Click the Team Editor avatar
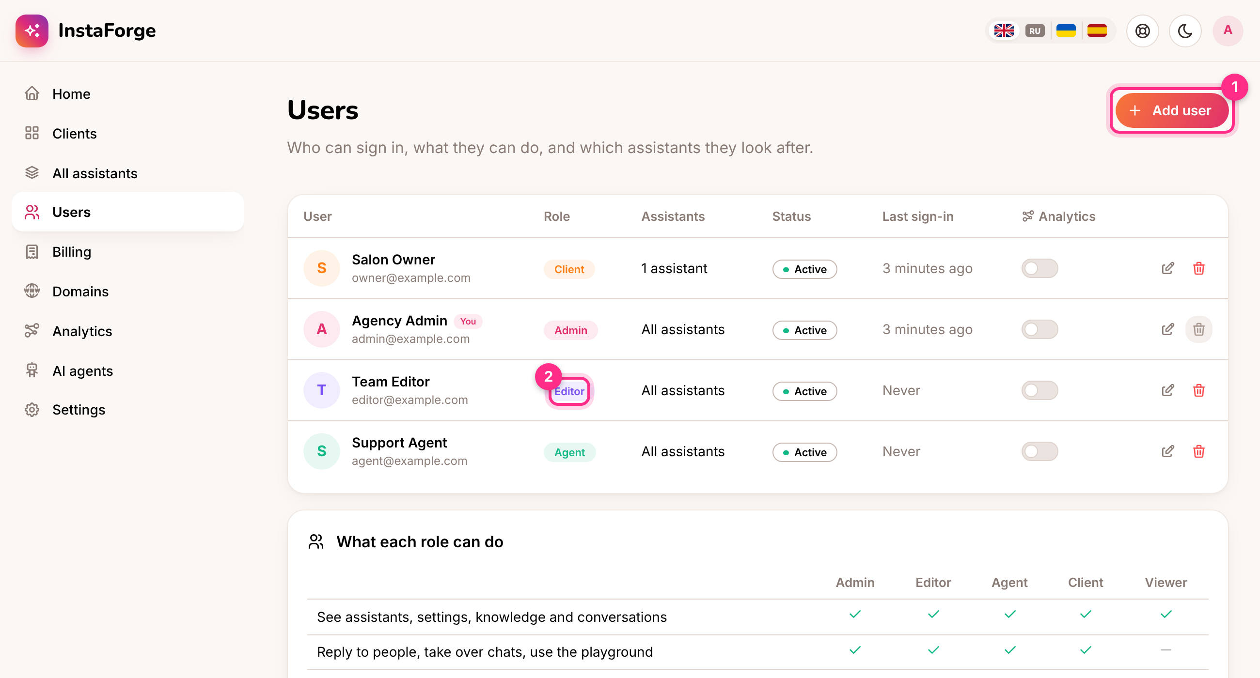The image size is (1260, 678). pos(321,390)
